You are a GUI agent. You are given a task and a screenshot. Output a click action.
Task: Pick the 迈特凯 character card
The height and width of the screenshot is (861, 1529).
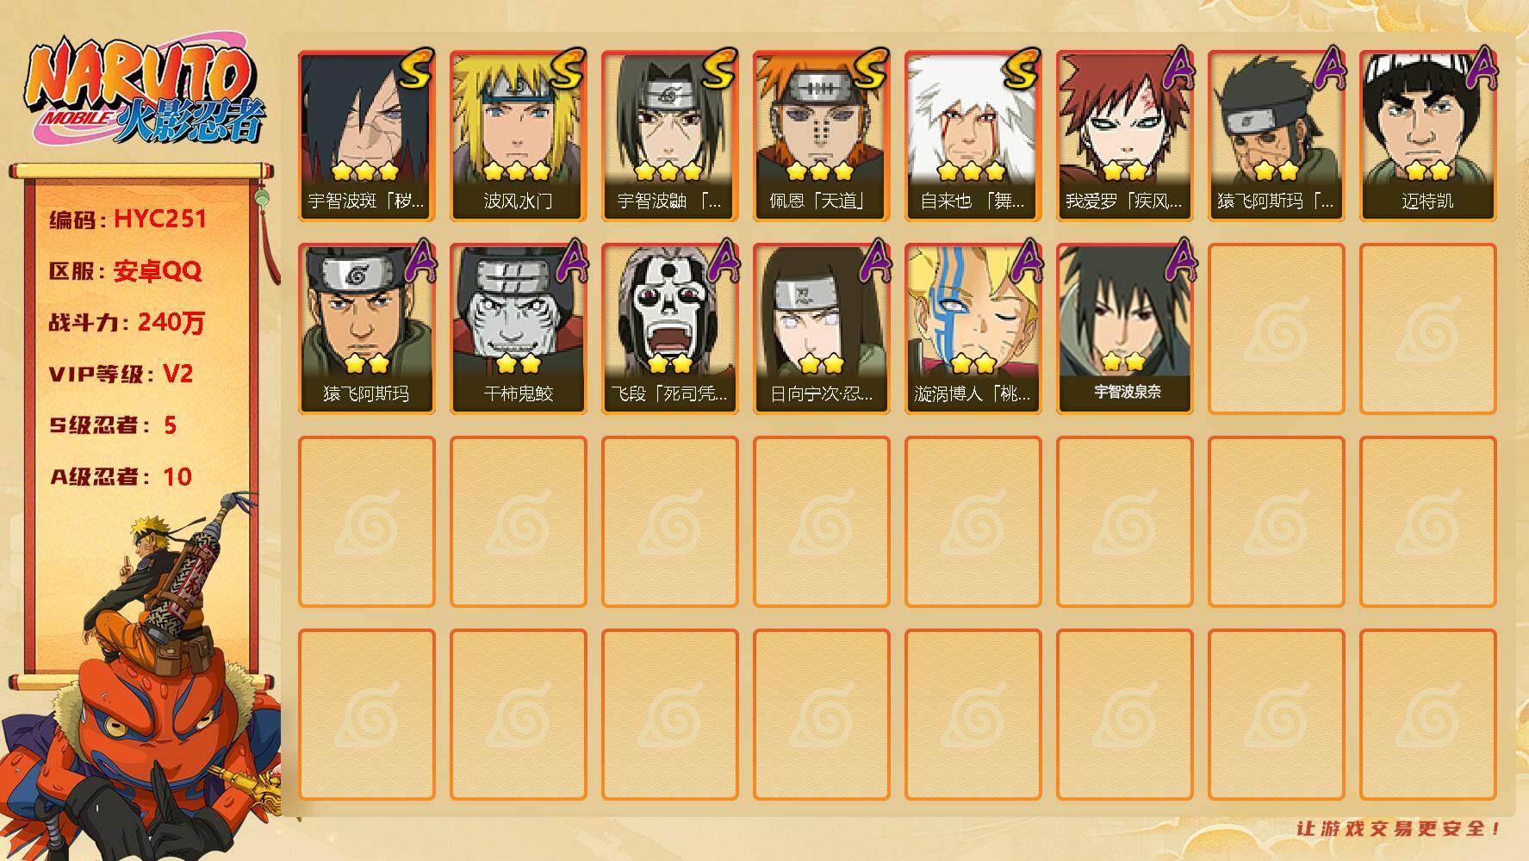pos(1427,136)
